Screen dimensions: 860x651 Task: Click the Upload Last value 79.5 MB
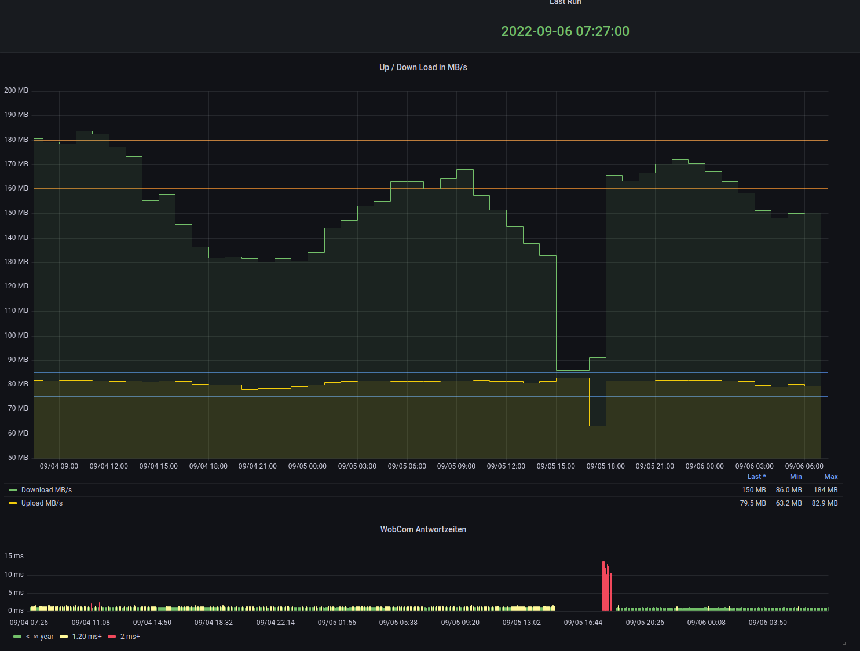pyautogui.click(x=753, y=503)
